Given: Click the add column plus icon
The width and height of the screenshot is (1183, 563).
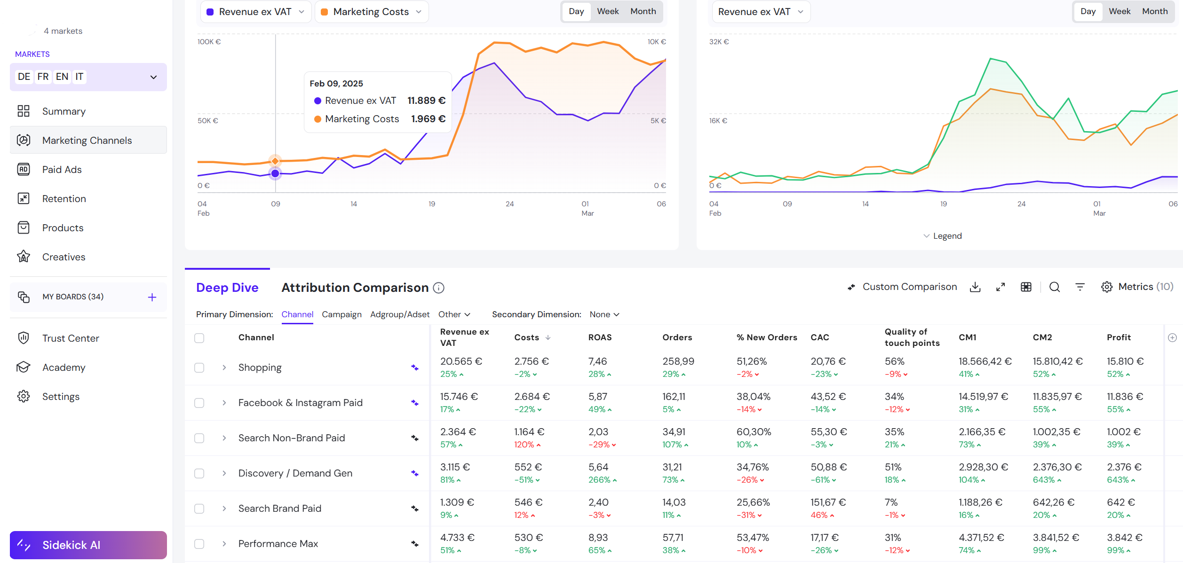Looking at the screenshot, I should click(1172, 337).
